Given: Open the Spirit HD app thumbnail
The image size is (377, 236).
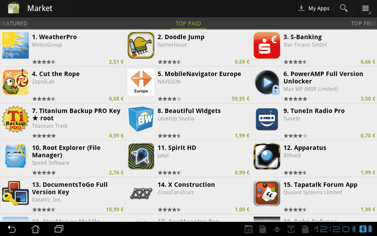Looking at the screenshot, I should [141, 156].
